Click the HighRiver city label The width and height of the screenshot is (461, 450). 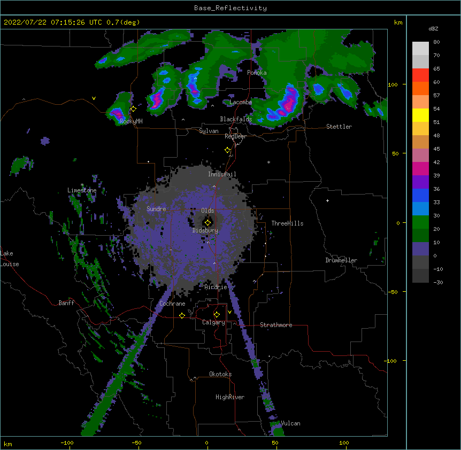(230, 397)
